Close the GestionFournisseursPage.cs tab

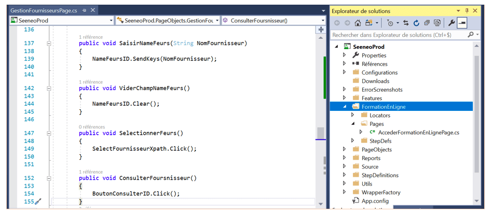point(92,10)
